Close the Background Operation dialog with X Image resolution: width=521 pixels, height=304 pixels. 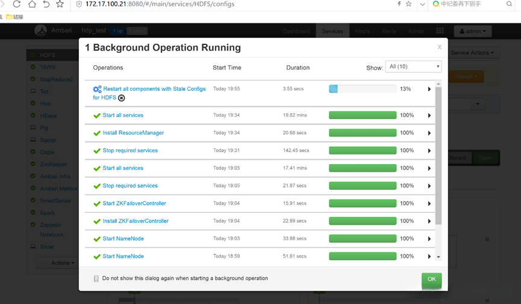coord(440,47)
